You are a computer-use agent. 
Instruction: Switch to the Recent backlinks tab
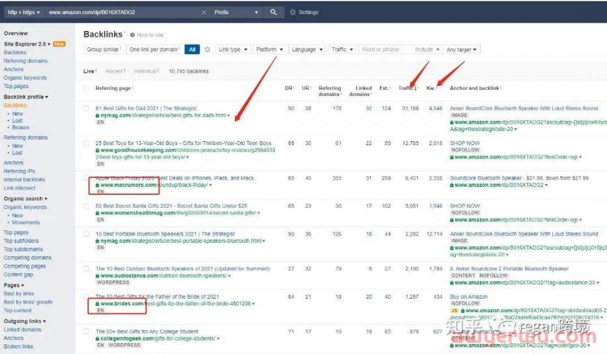coord(114,71)
